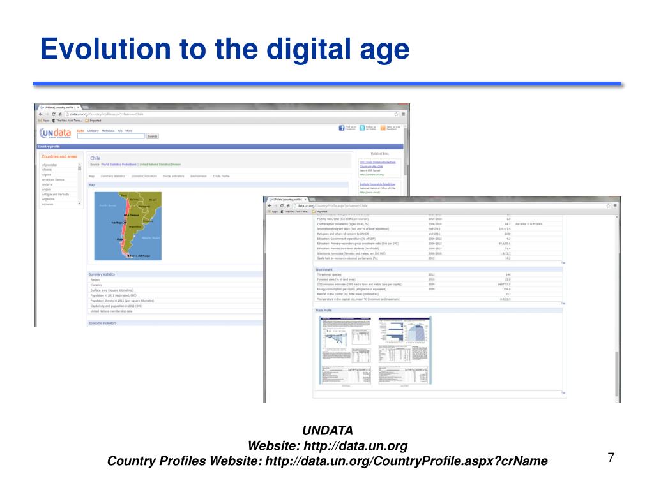Viewport: 654px width, 490px height.
Task: Open the Apps bookmark in the lower browser window
Action: (273, 212)
